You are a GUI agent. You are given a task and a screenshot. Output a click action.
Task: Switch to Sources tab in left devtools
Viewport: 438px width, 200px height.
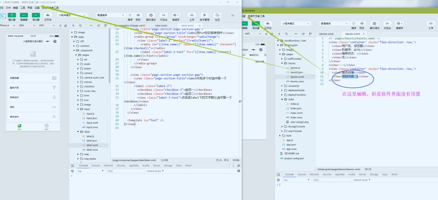pos(96,166)
